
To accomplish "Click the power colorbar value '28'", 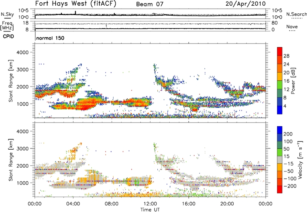I will [x=286, y=56].
